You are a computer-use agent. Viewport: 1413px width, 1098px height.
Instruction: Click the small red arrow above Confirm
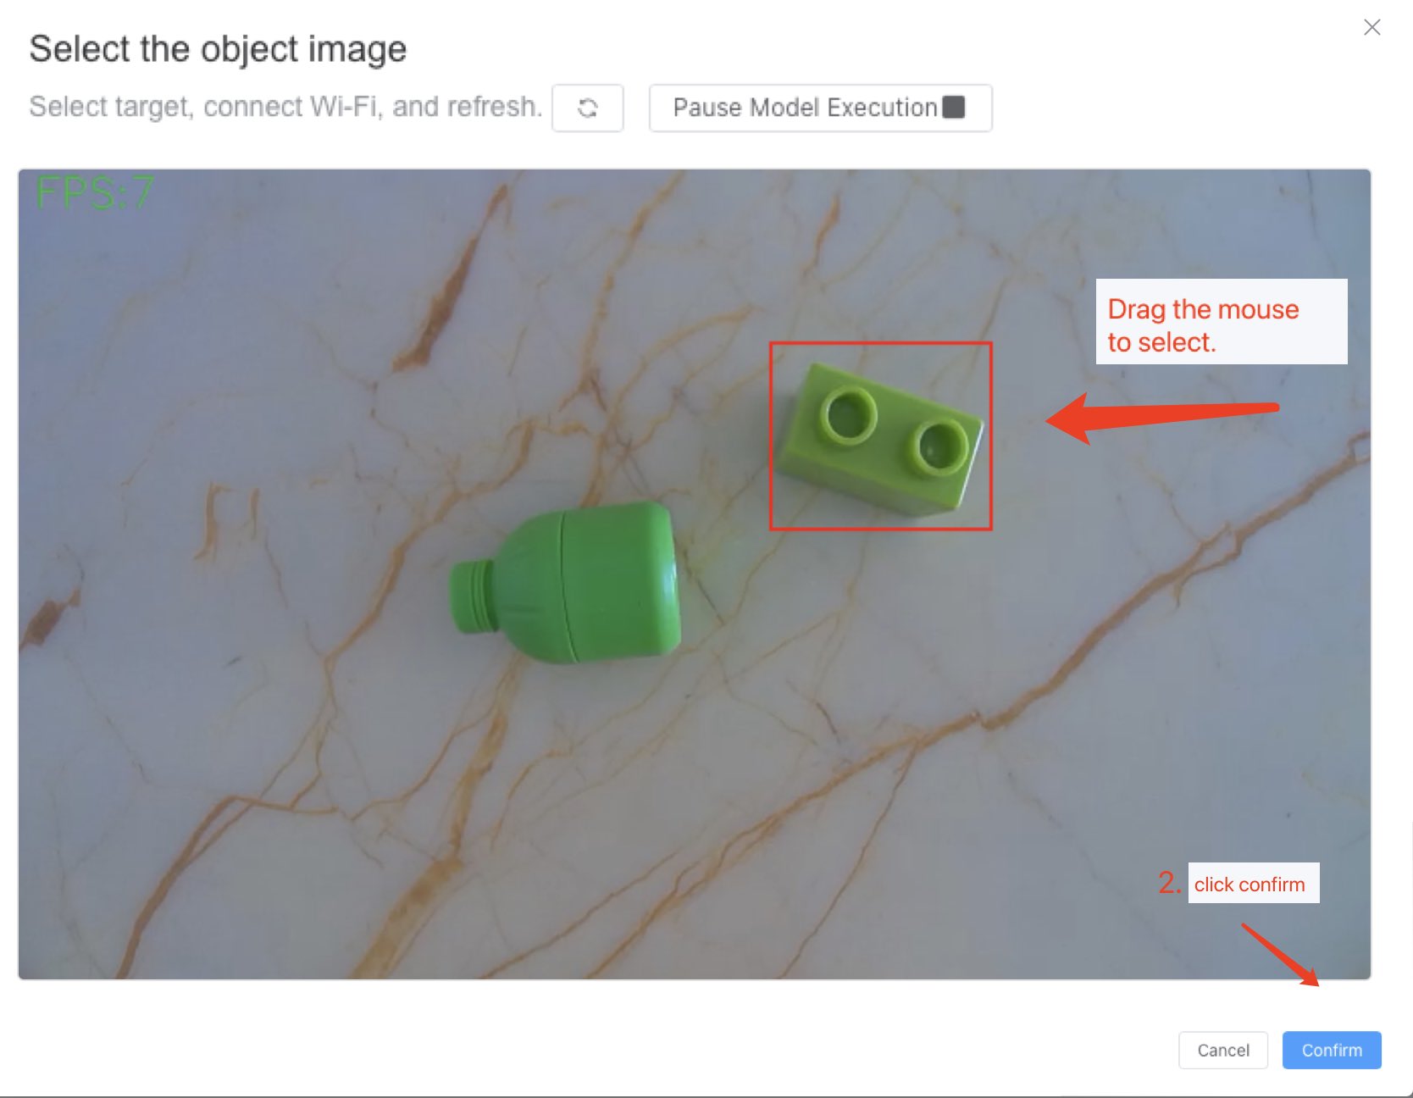click(x=1281, y=955)
